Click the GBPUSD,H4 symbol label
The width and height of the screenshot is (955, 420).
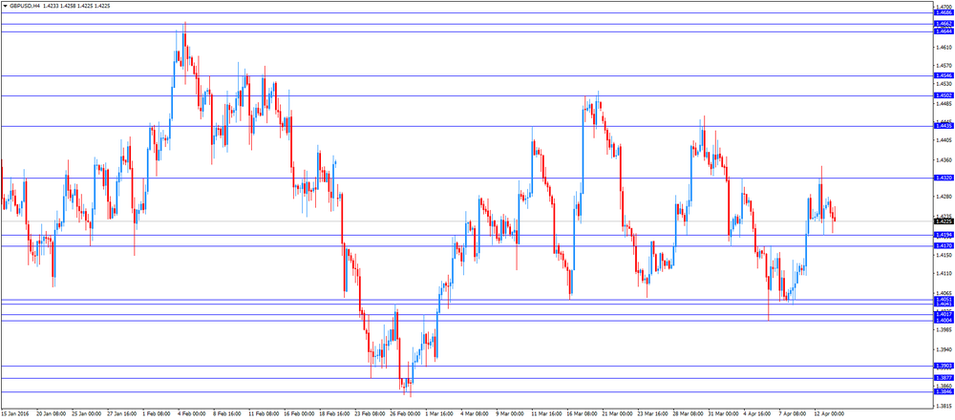pyautogui.click(x=25, y=4)
